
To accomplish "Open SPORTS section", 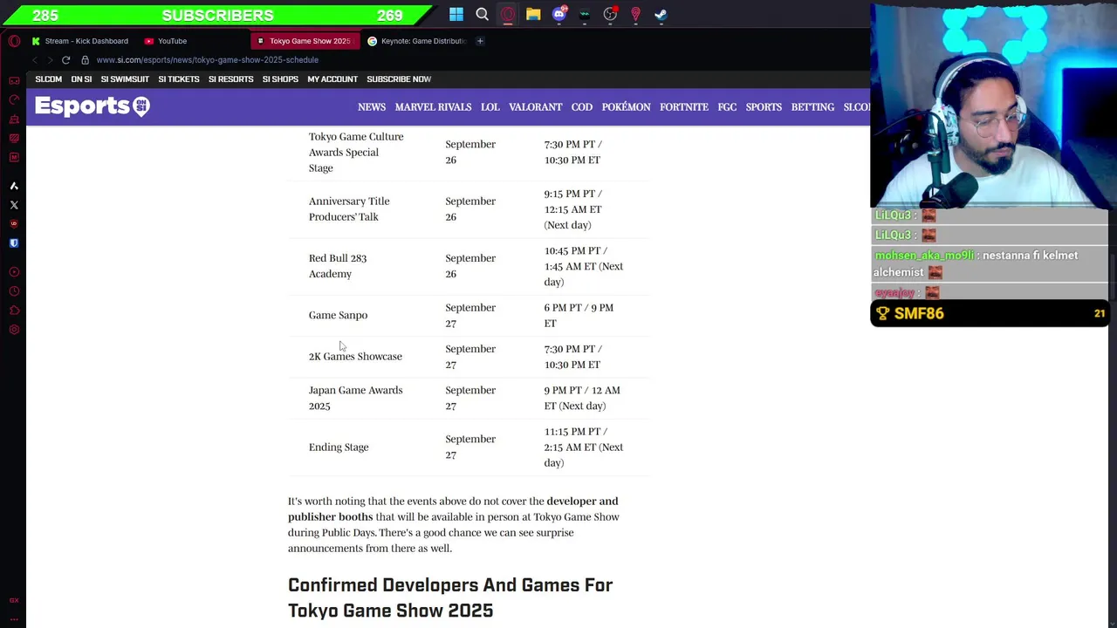I will pyautogui.click(x=764, y=107).
